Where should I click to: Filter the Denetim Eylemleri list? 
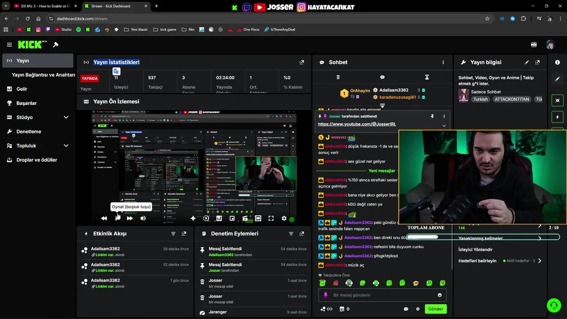tap(291, 233)
